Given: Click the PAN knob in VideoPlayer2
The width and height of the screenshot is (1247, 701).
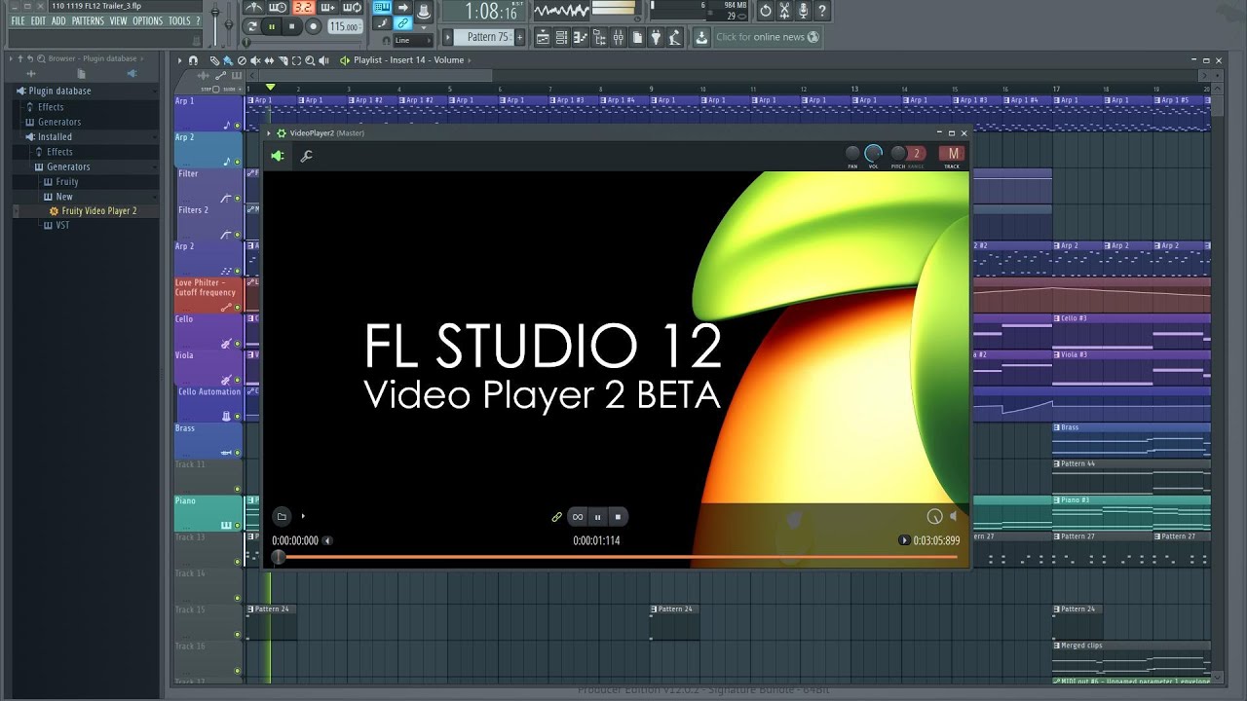Looking at the screenshot, I should 852,153.
